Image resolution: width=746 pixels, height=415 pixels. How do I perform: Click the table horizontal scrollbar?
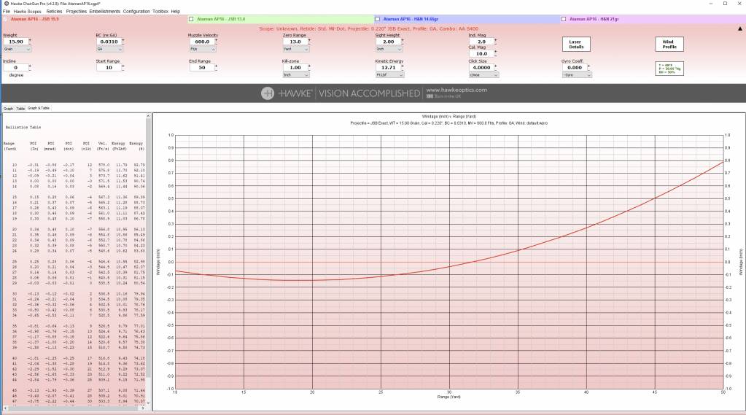(x=74, y=408)
